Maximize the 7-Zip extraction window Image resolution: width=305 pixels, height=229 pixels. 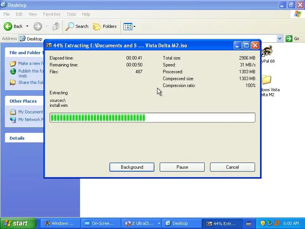(246, 45)
